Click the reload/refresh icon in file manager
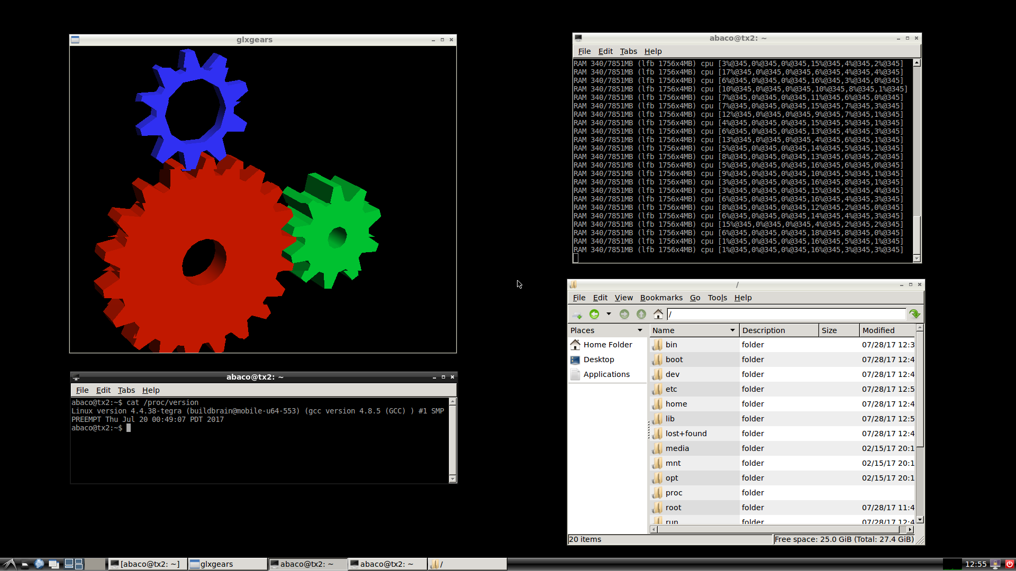This screenshot has height=571, width=1016. [915, 314]
